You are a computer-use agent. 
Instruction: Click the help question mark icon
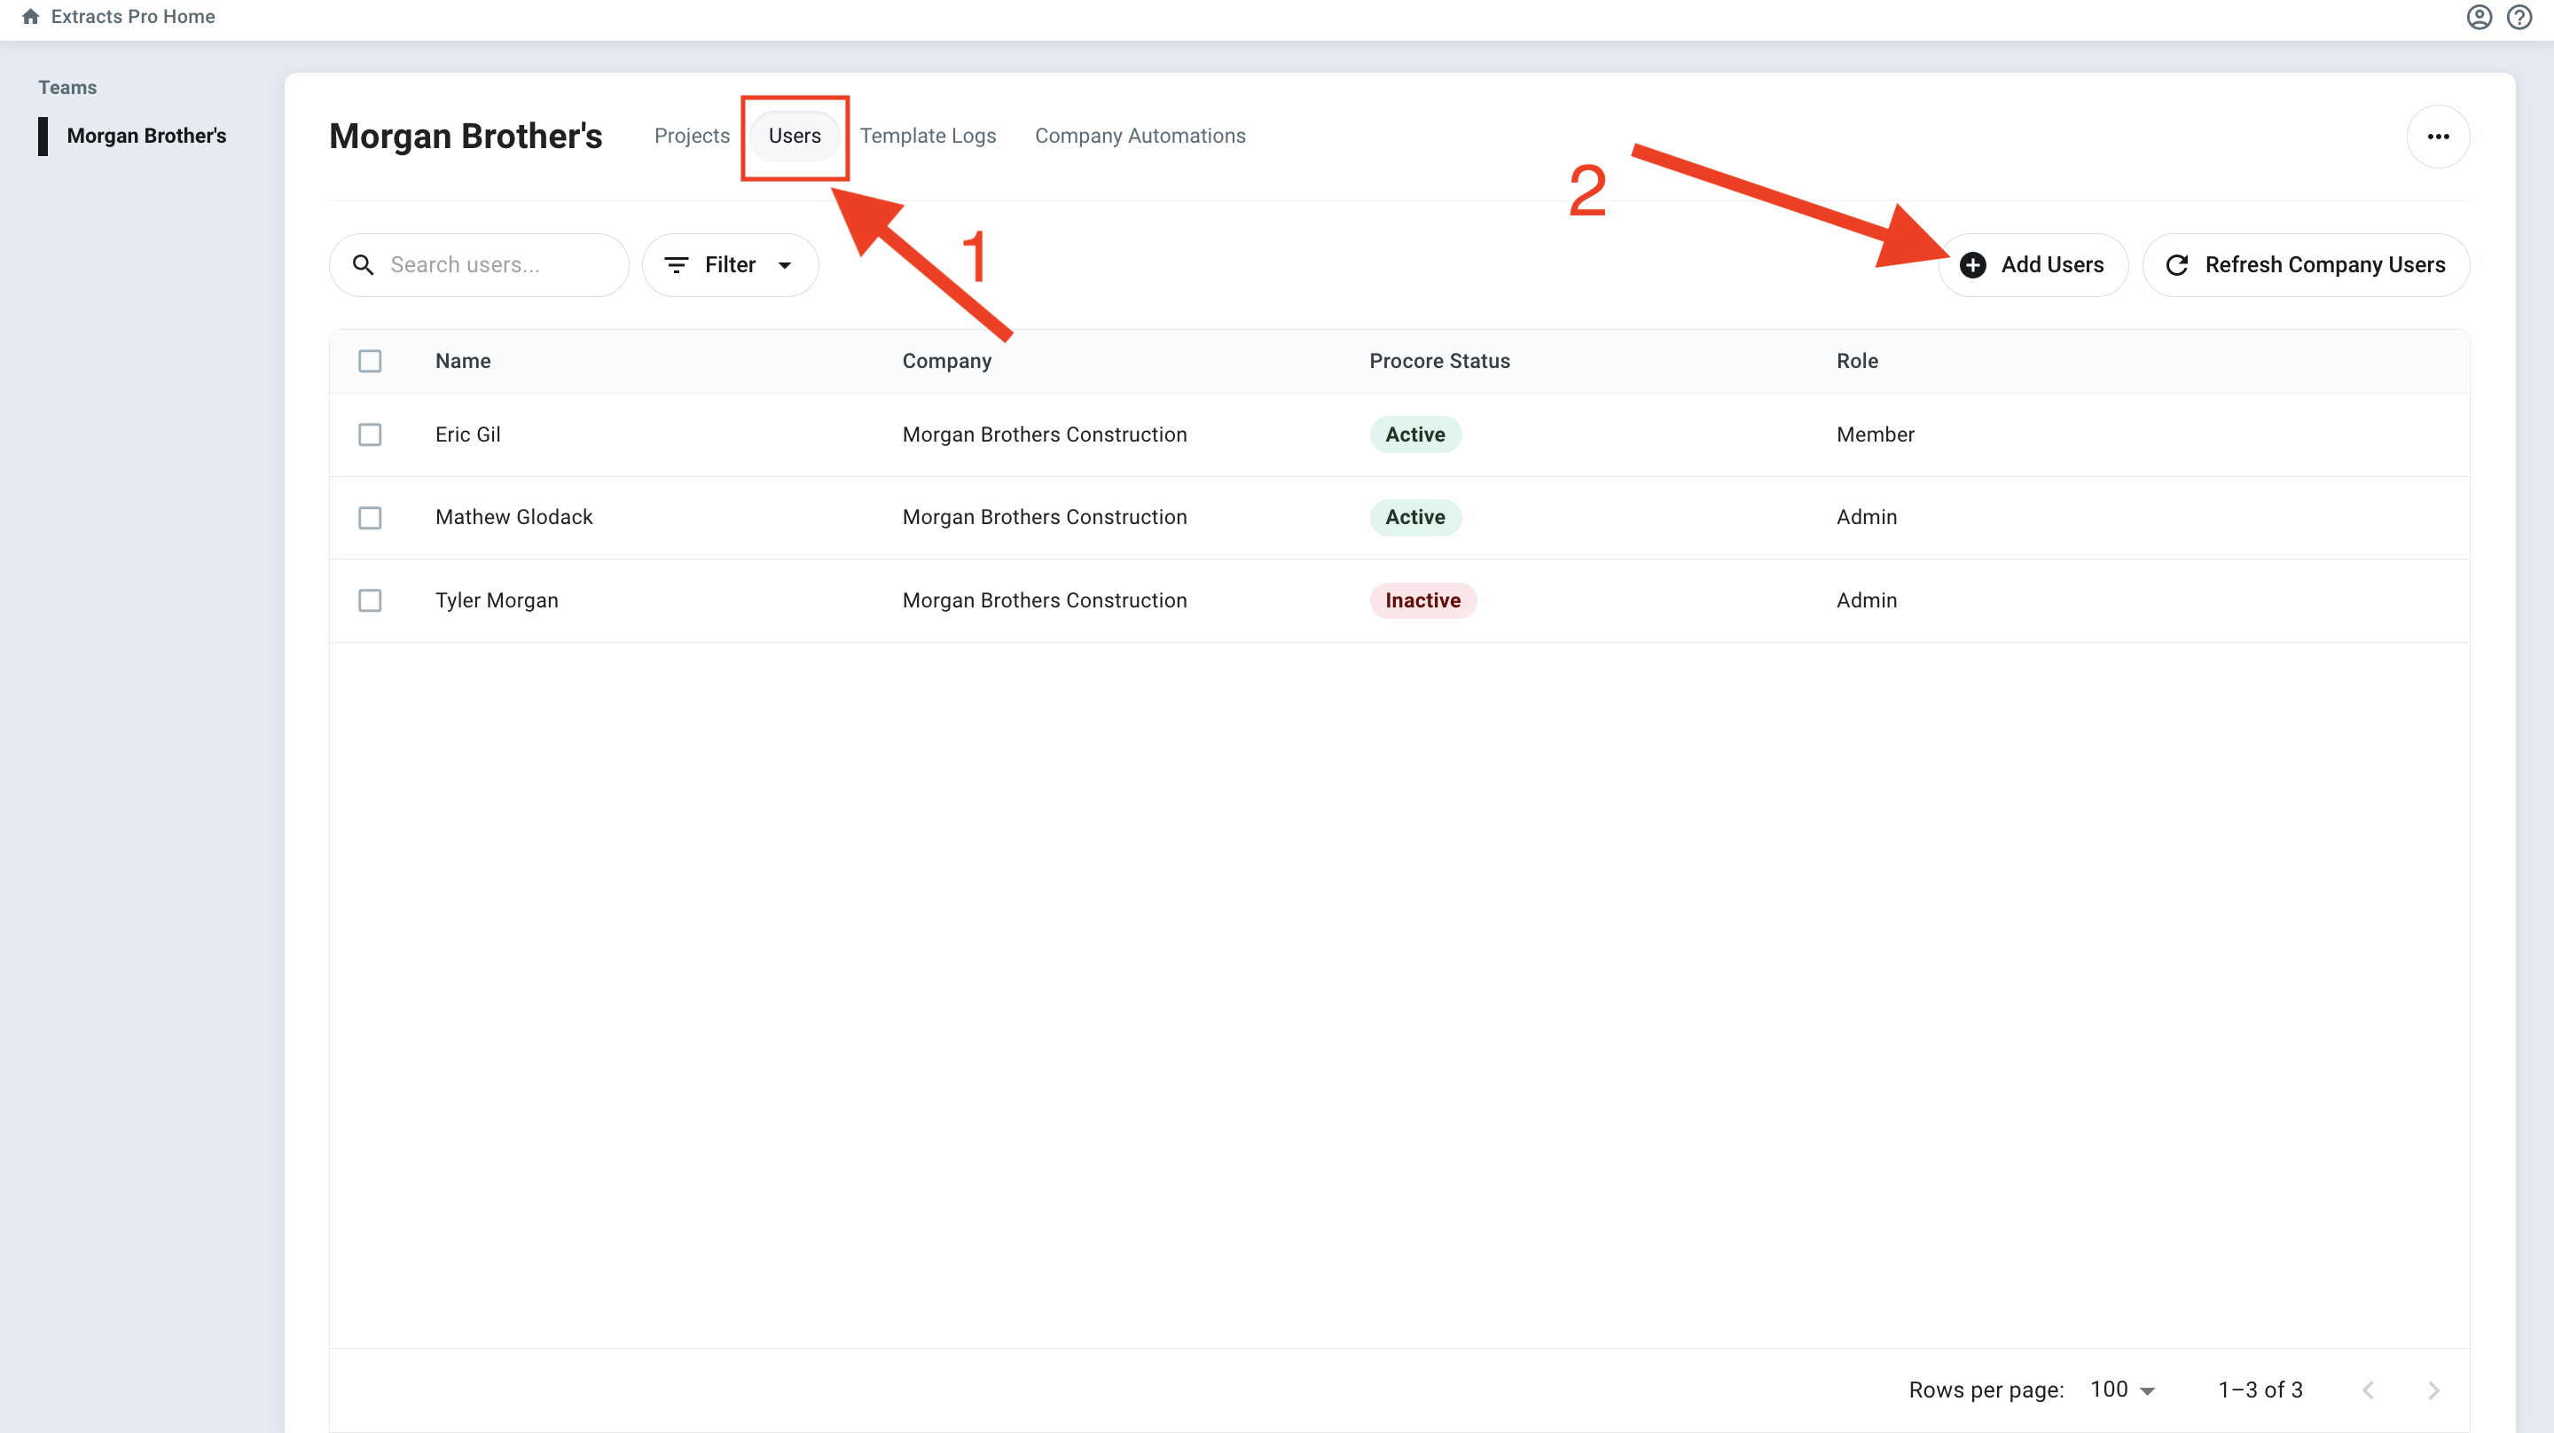tap(2519, 17)
